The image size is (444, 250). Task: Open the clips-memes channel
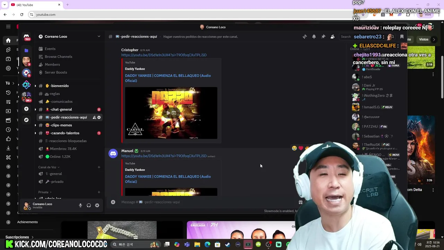(x=69, y=125)
